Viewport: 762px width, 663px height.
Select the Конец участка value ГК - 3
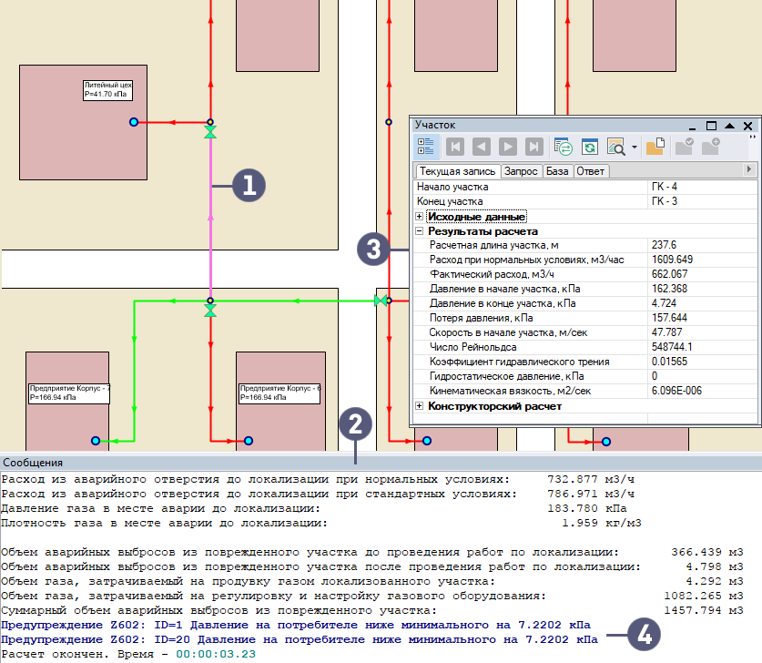click(665, 201)
